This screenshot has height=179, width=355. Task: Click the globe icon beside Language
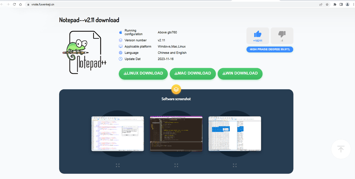[x=120, y=52]
